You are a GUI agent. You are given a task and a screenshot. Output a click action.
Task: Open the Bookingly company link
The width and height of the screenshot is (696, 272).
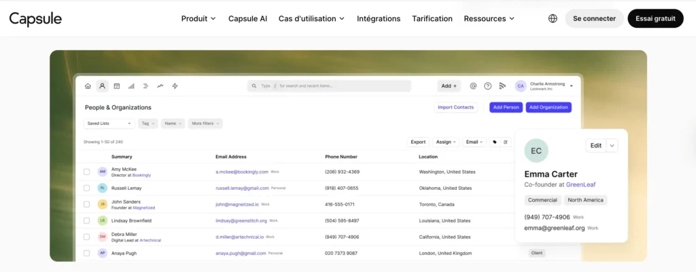point(141,175)
